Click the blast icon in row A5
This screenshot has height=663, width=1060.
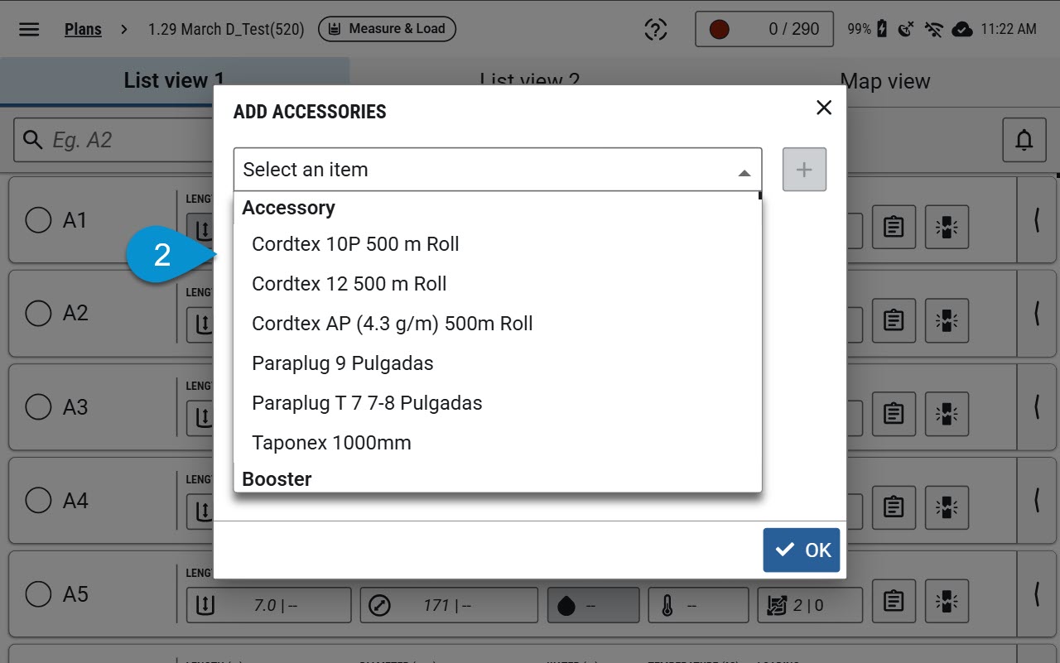[947, 600]
